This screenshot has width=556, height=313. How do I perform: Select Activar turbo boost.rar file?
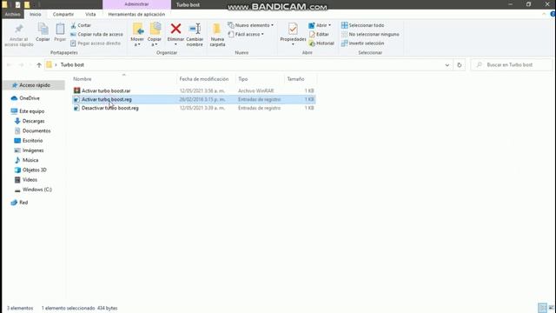(106, 90)
